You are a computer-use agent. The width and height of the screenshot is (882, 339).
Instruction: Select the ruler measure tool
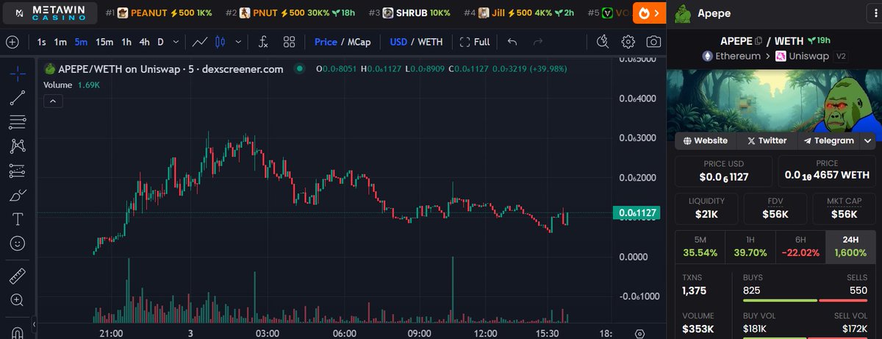[x=18, y=276]
